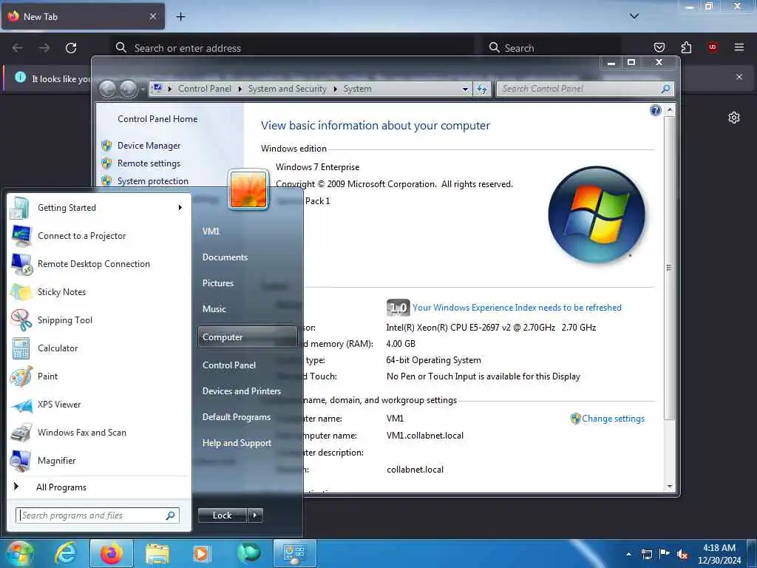Open Music from the Start menu
The height and width of the screenshot is (568, 757).
click(214, 309)
